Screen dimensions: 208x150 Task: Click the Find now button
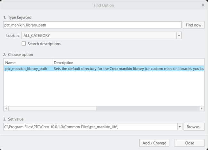(194, 25)
